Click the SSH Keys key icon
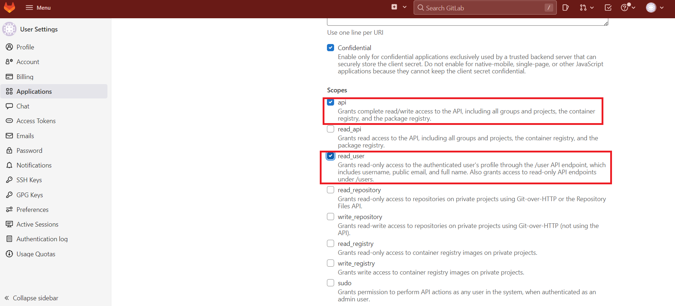 pyautogui.click(x=9, y=180)
